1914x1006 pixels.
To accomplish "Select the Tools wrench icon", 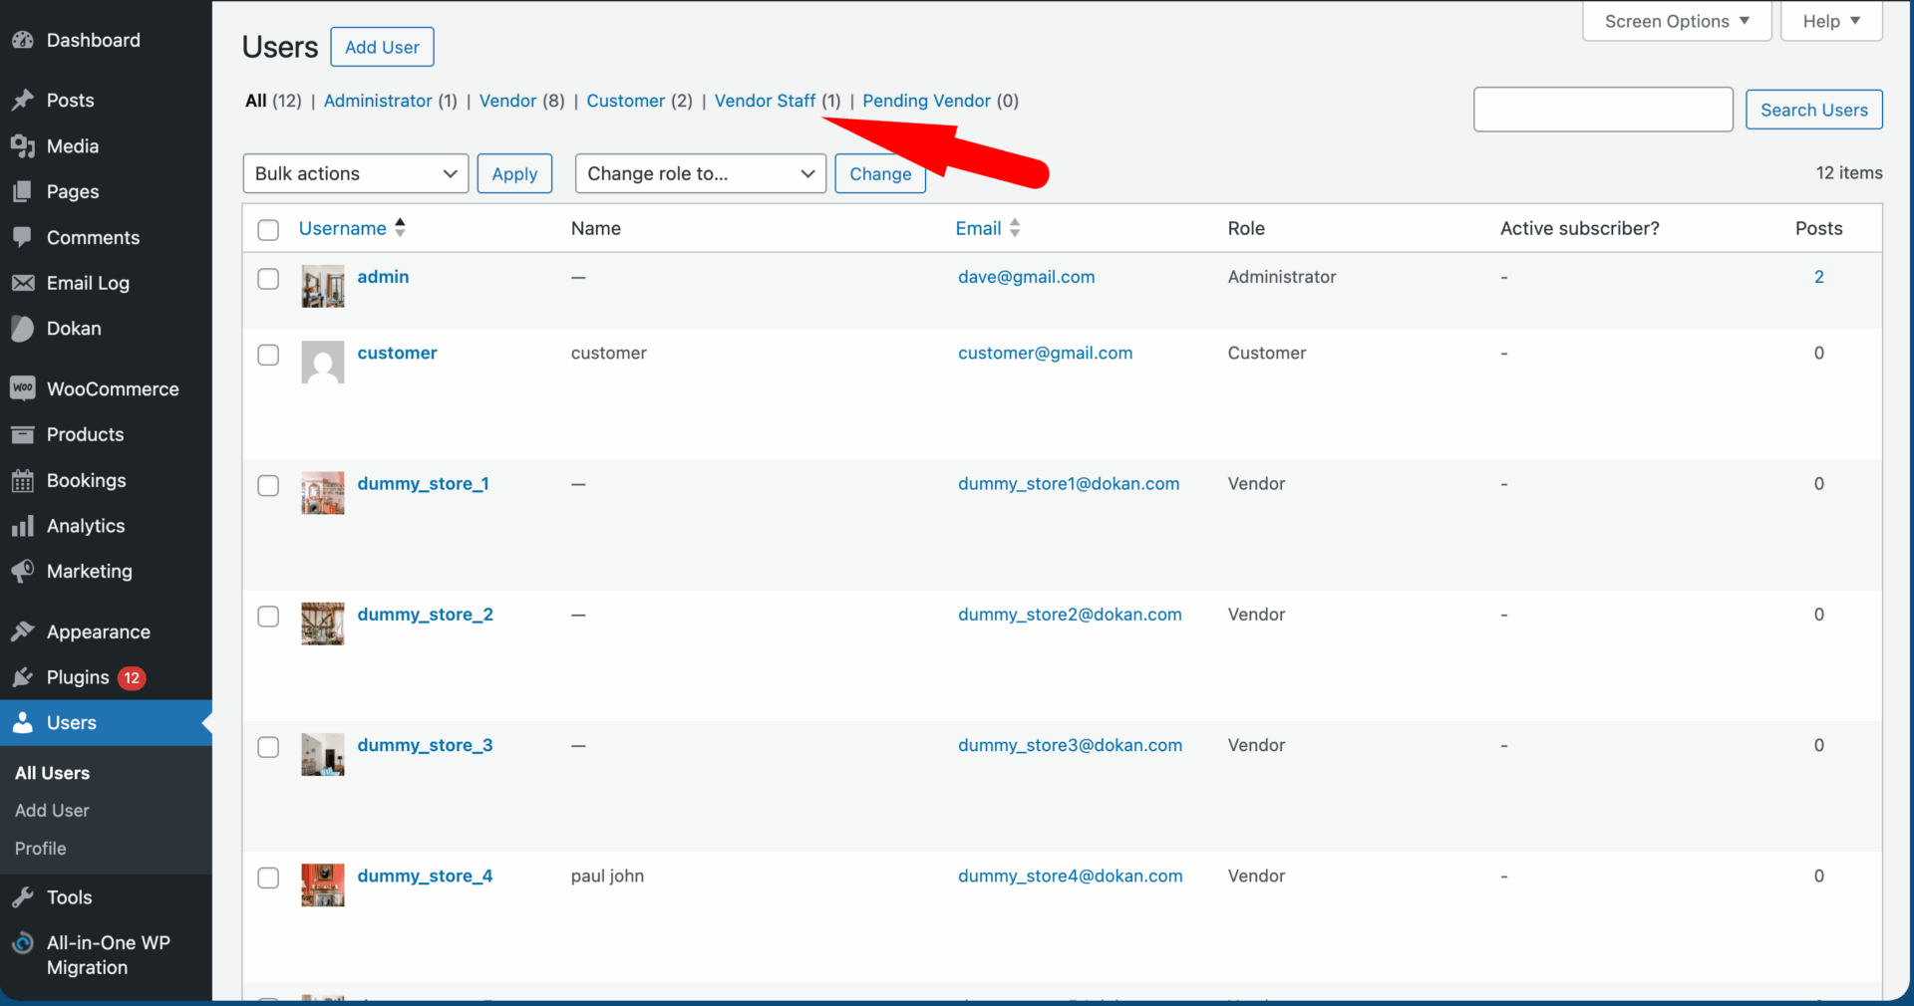I will pyautogui.click(x=24, y=896).
